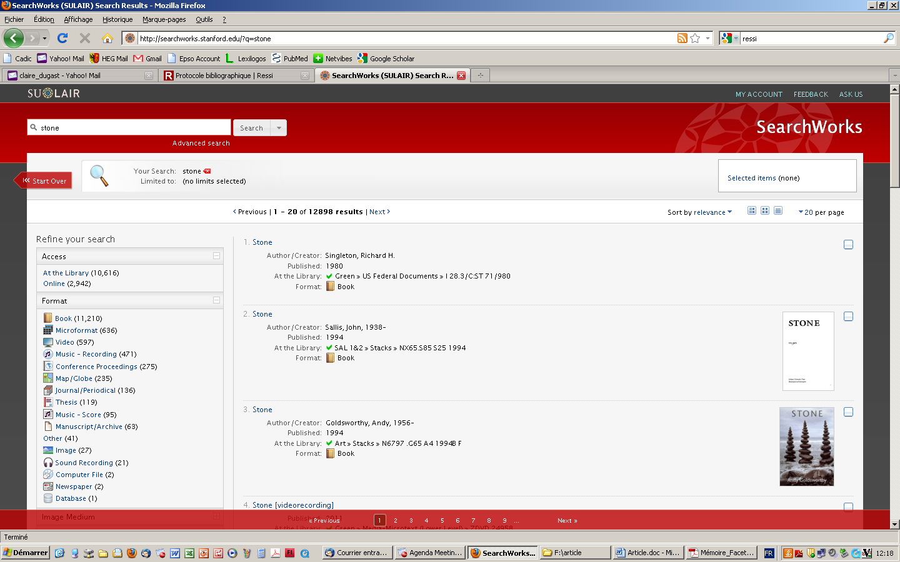Click the Database facet icon
Image resolution: width=900 pixels, height=562 pixels.
coord(48,498)
